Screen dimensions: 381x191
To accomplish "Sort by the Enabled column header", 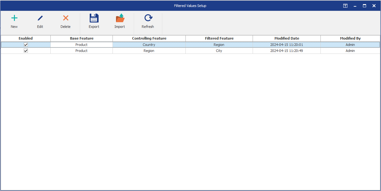I will tap(26, 38).
